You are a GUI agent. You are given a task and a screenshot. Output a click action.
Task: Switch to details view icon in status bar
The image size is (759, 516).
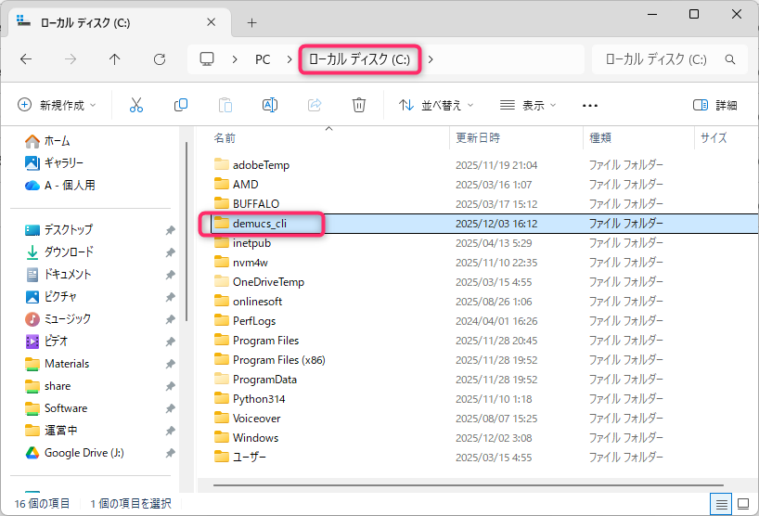tap(721, 503)
